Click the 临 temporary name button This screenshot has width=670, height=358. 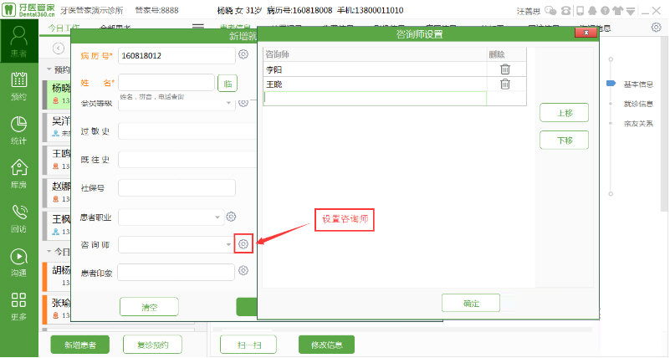point(228,84)
